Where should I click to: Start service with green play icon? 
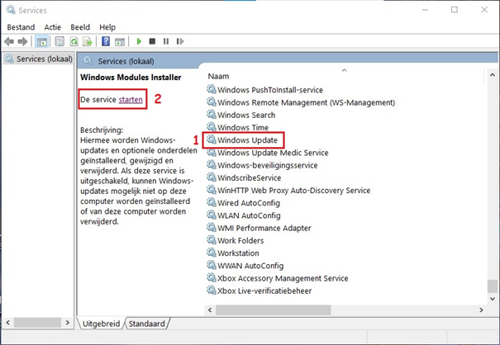click(139, 41)
